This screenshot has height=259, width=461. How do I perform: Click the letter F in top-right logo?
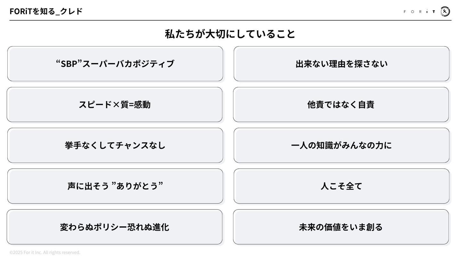coord(405,12)
